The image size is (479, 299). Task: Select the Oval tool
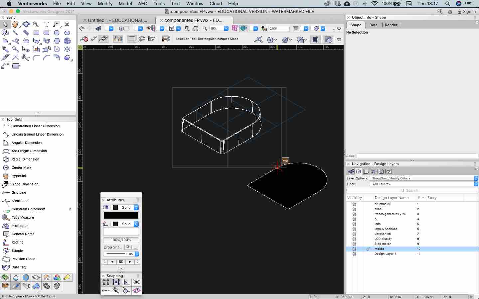pos(67,33)
